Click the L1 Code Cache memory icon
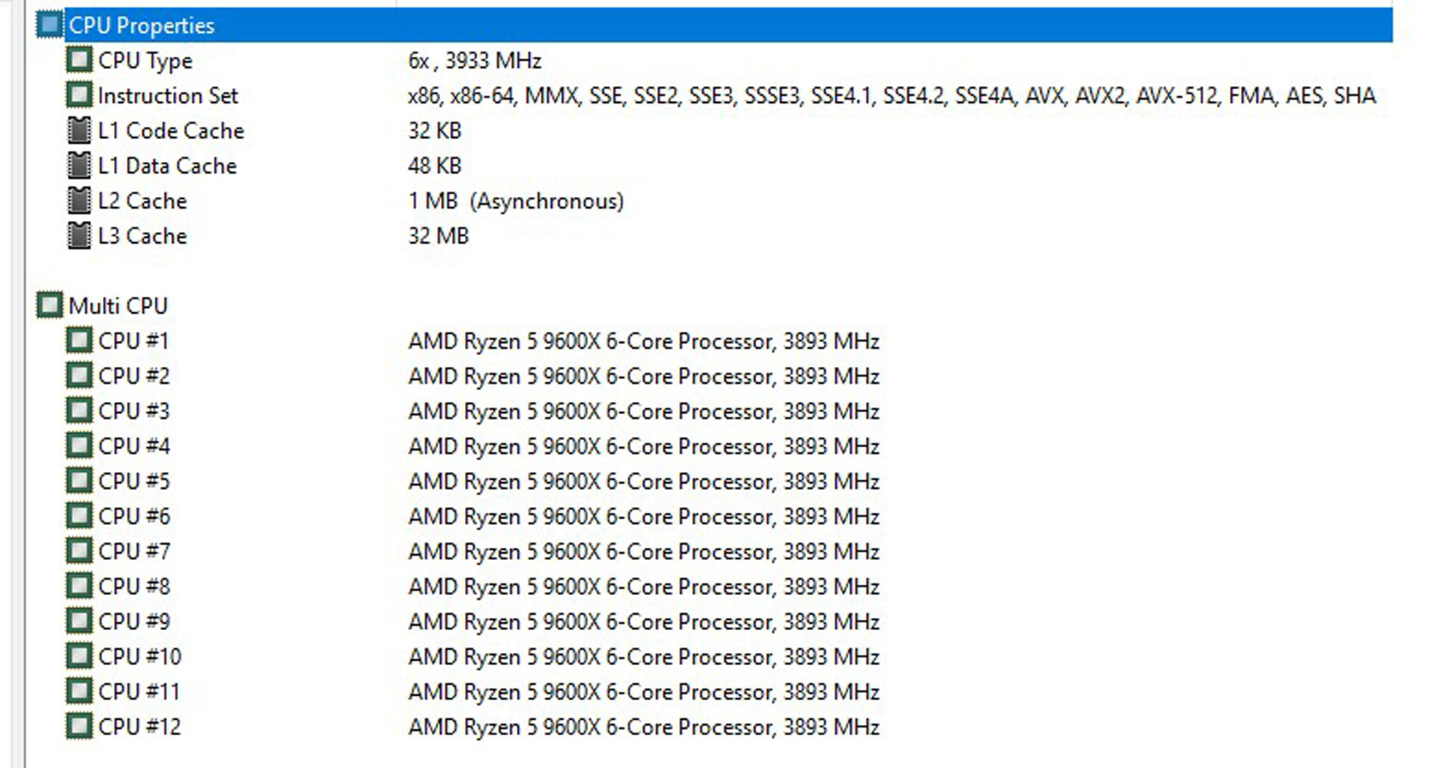 point(79,131)
